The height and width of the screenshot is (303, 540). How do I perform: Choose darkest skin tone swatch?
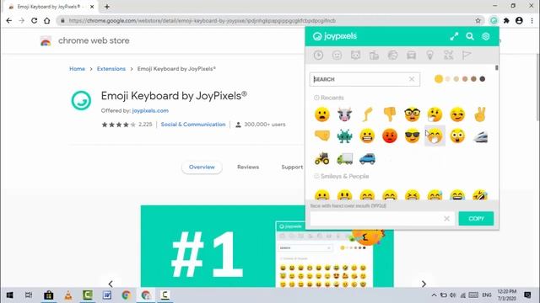click(483, 79)
